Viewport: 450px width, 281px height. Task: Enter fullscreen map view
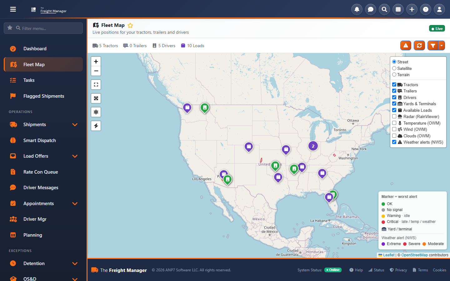click(x=96, y=85)
